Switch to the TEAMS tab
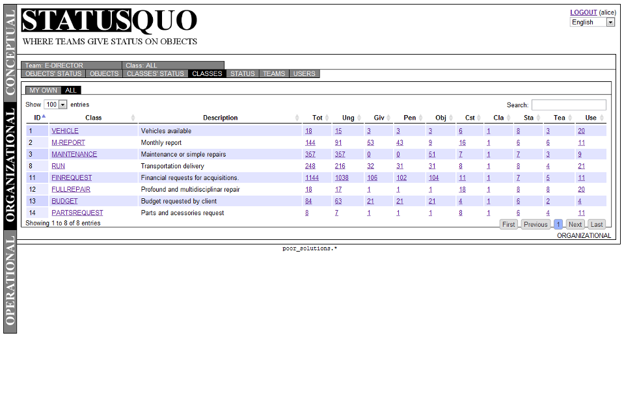This screenshot has width=624, height=394. point(273,73)
